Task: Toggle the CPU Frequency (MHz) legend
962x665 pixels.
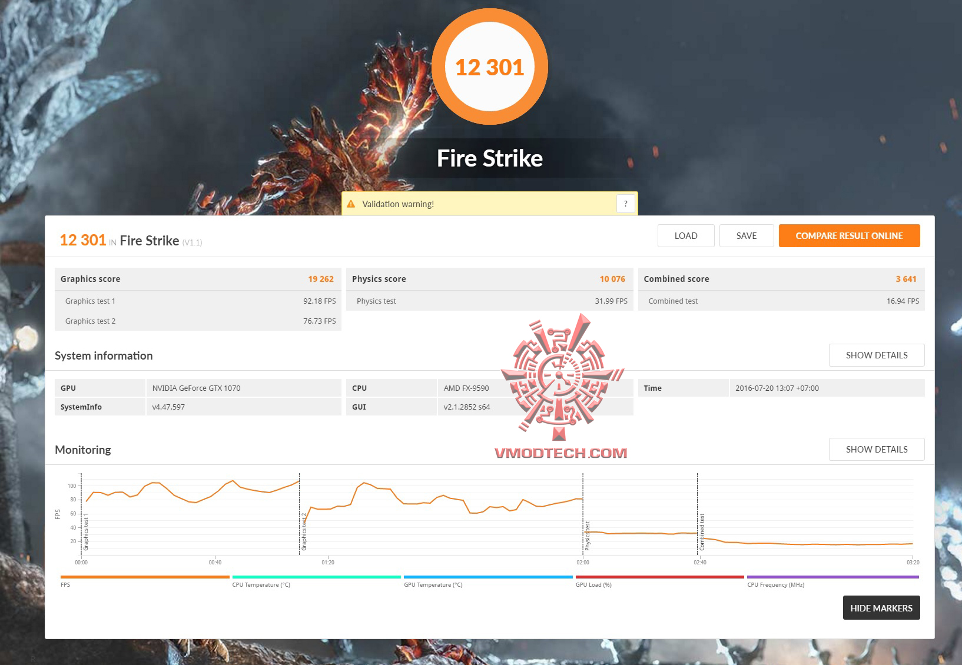Action: (x=833, y=581)
